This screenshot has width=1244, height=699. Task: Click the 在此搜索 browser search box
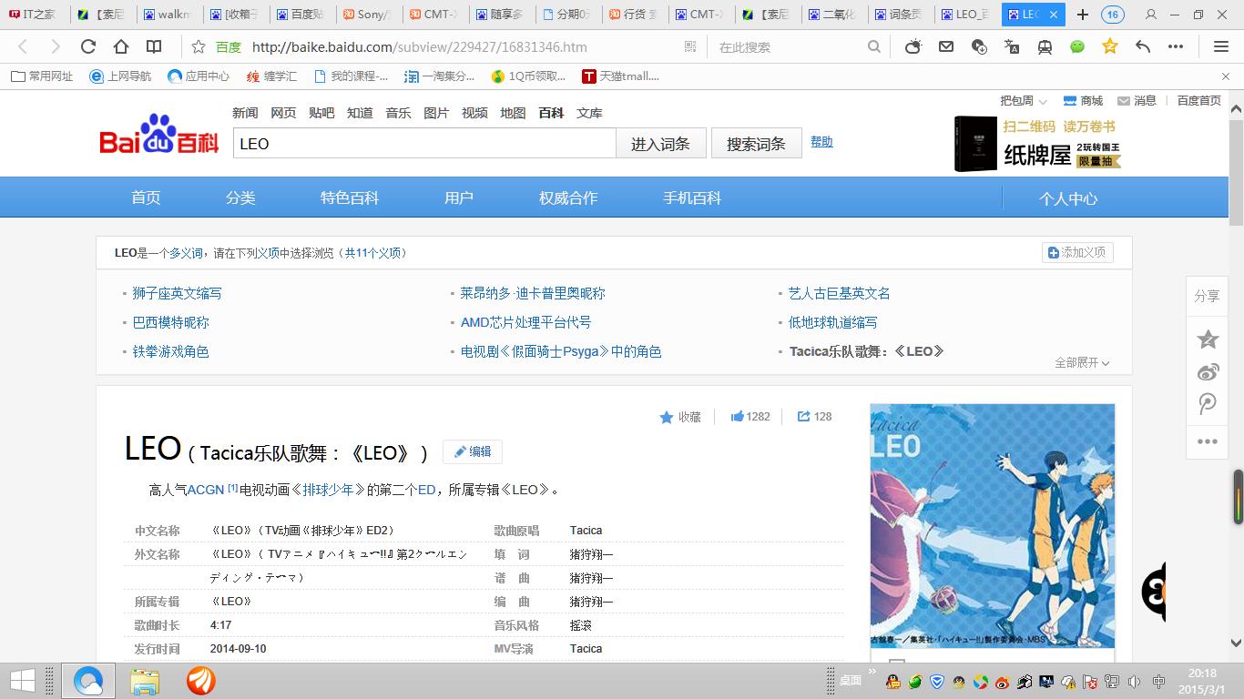[x=790, y=46]
